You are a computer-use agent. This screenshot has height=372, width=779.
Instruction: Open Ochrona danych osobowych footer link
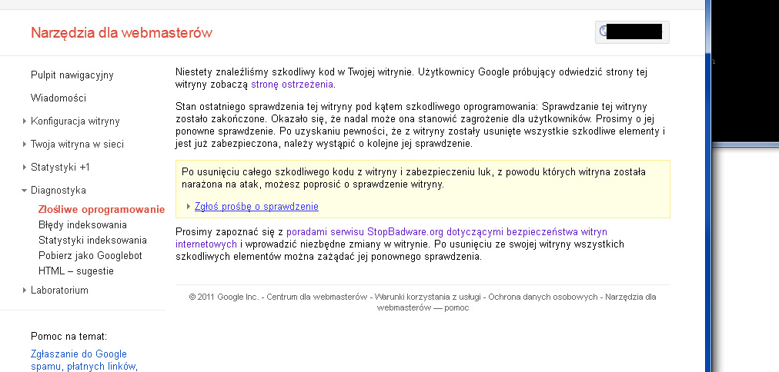543,297
